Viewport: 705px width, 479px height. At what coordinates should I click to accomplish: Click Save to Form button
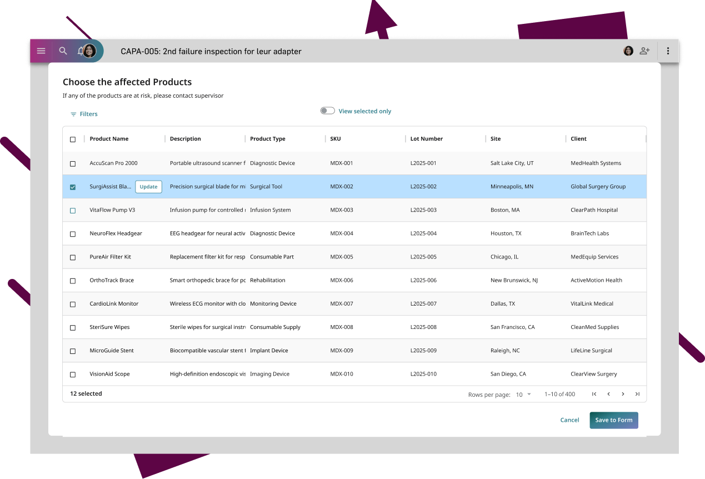coord(614,420)
